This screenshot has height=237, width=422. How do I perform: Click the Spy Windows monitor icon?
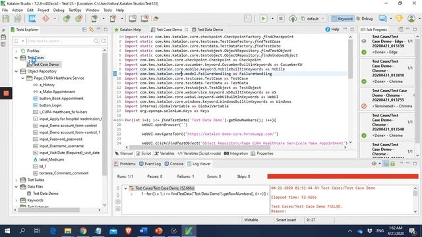(133, 18)
